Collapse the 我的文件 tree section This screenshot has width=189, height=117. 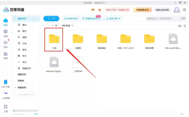[16, 18]
